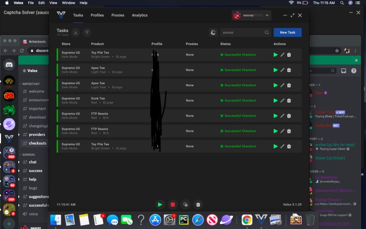Add a server with the plus icon
Image resolution: width=366 pixels, height=229 pixels.
[x=9, y=224]
